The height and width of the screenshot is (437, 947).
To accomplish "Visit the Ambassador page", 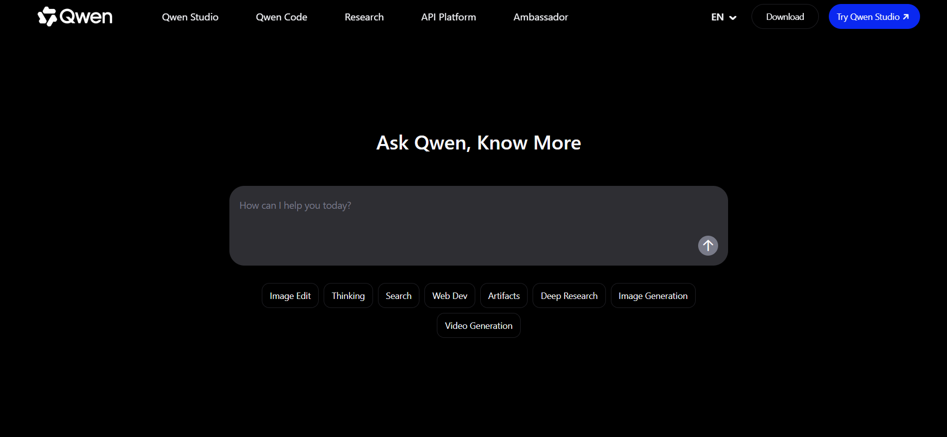I will point(541,17).
